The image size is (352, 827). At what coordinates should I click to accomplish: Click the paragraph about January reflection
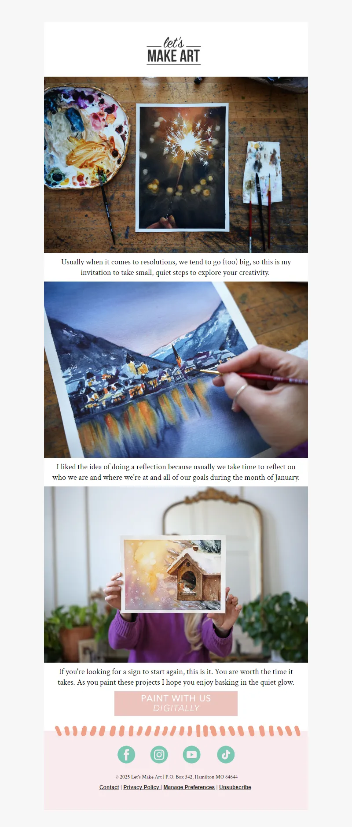pos(176,472)
